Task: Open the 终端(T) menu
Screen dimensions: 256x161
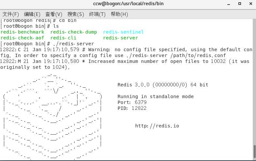Action: point(97,14)
